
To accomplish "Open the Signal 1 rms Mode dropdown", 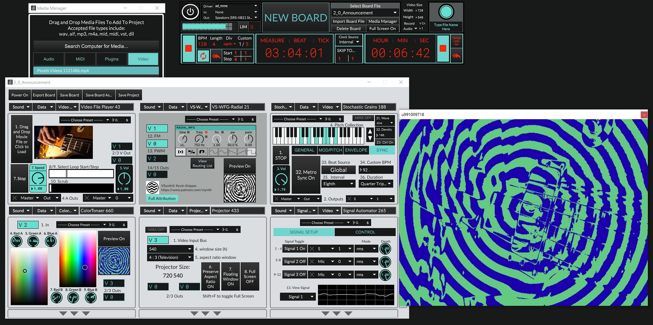I will pos(366,249).
